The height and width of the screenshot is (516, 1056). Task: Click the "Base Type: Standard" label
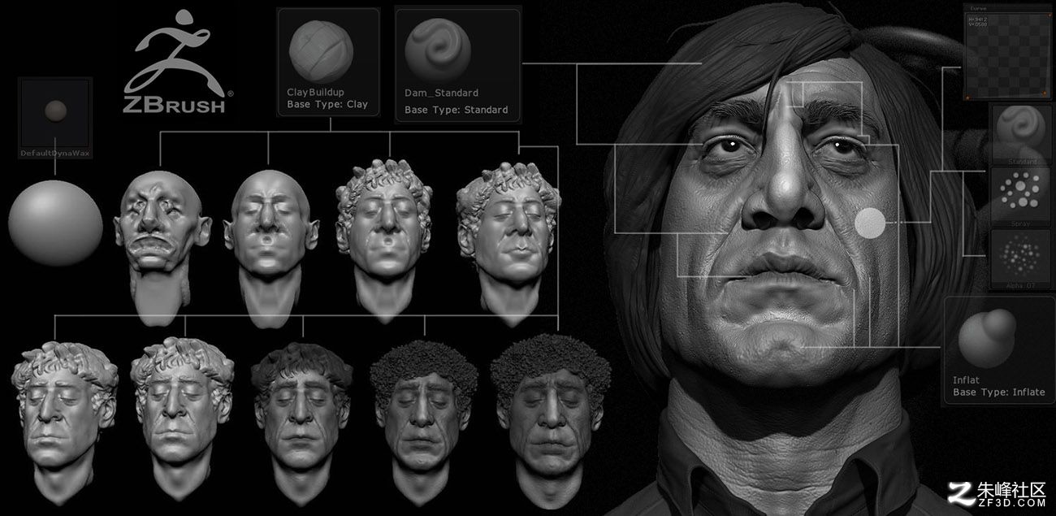click(x=457, y=110)
